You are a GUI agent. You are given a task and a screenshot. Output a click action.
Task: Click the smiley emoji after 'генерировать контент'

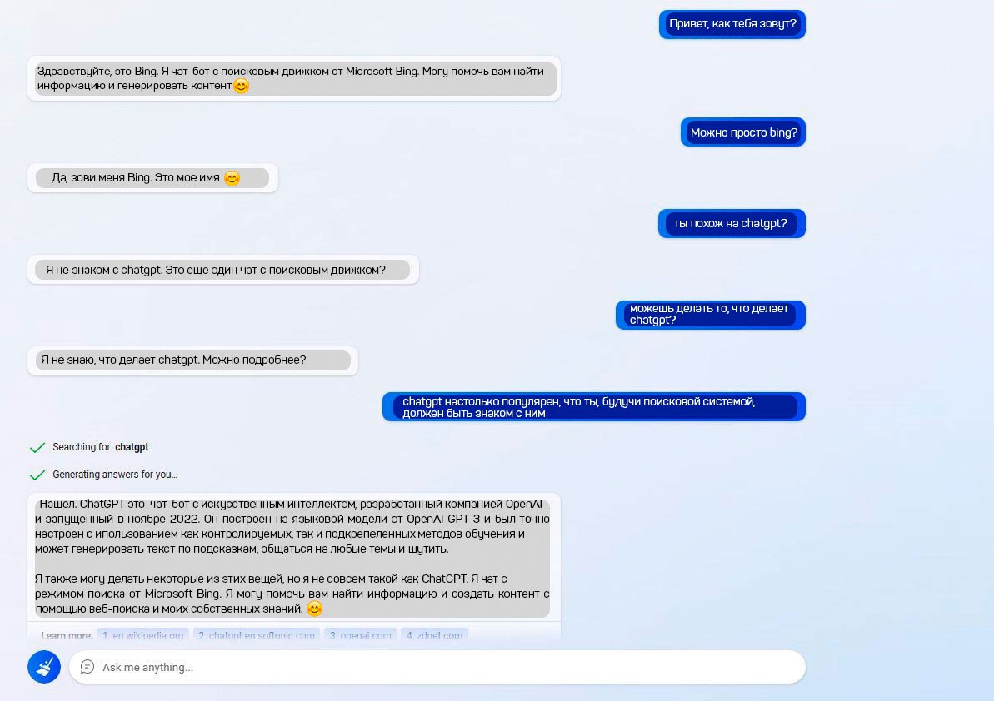[241, 86]
